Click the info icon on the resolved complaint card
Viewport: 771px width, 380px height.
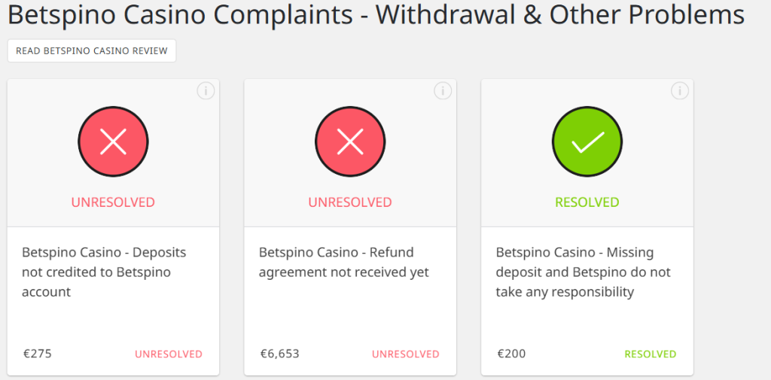point(680,91)
